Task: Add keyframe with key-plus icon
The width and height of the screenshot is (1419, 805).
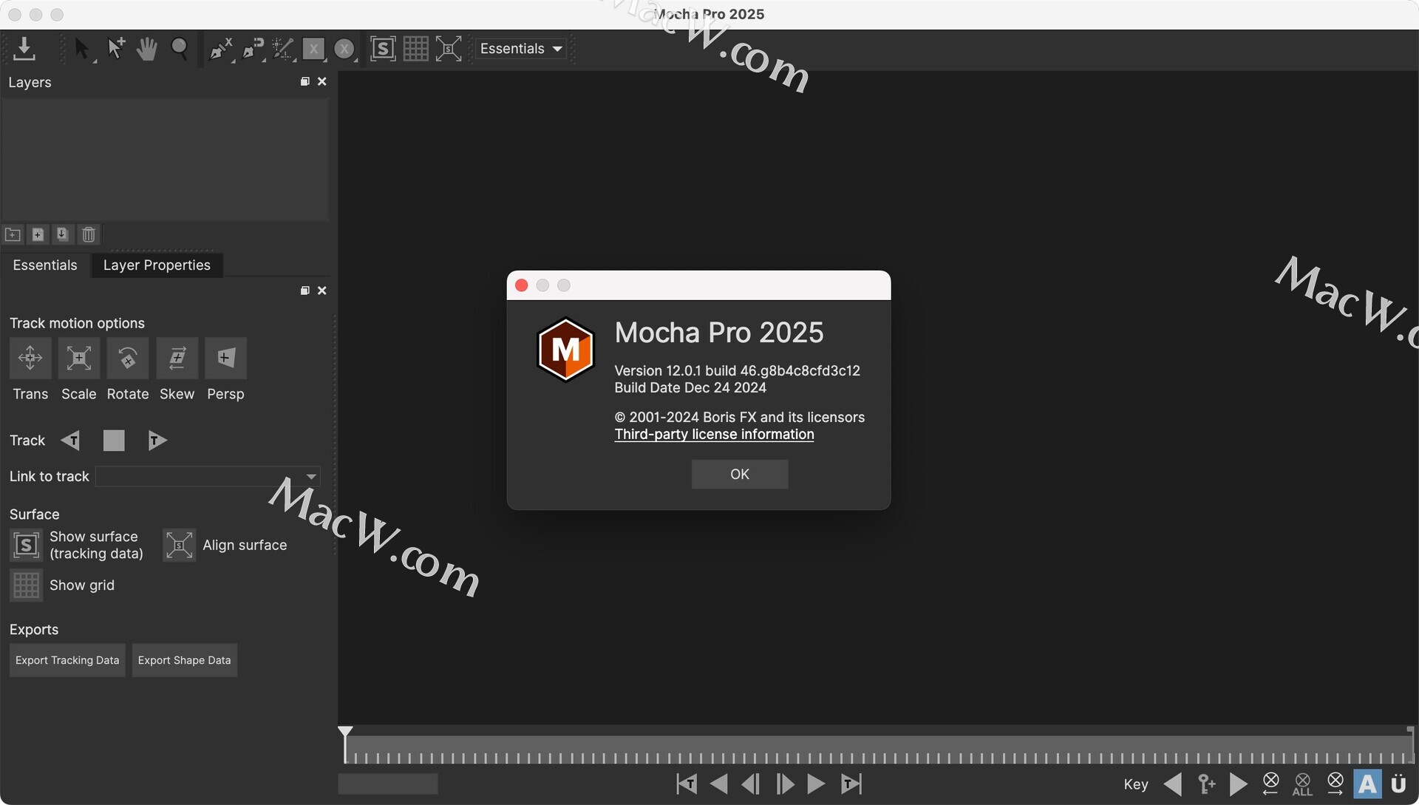Action: click(1206, 784)
